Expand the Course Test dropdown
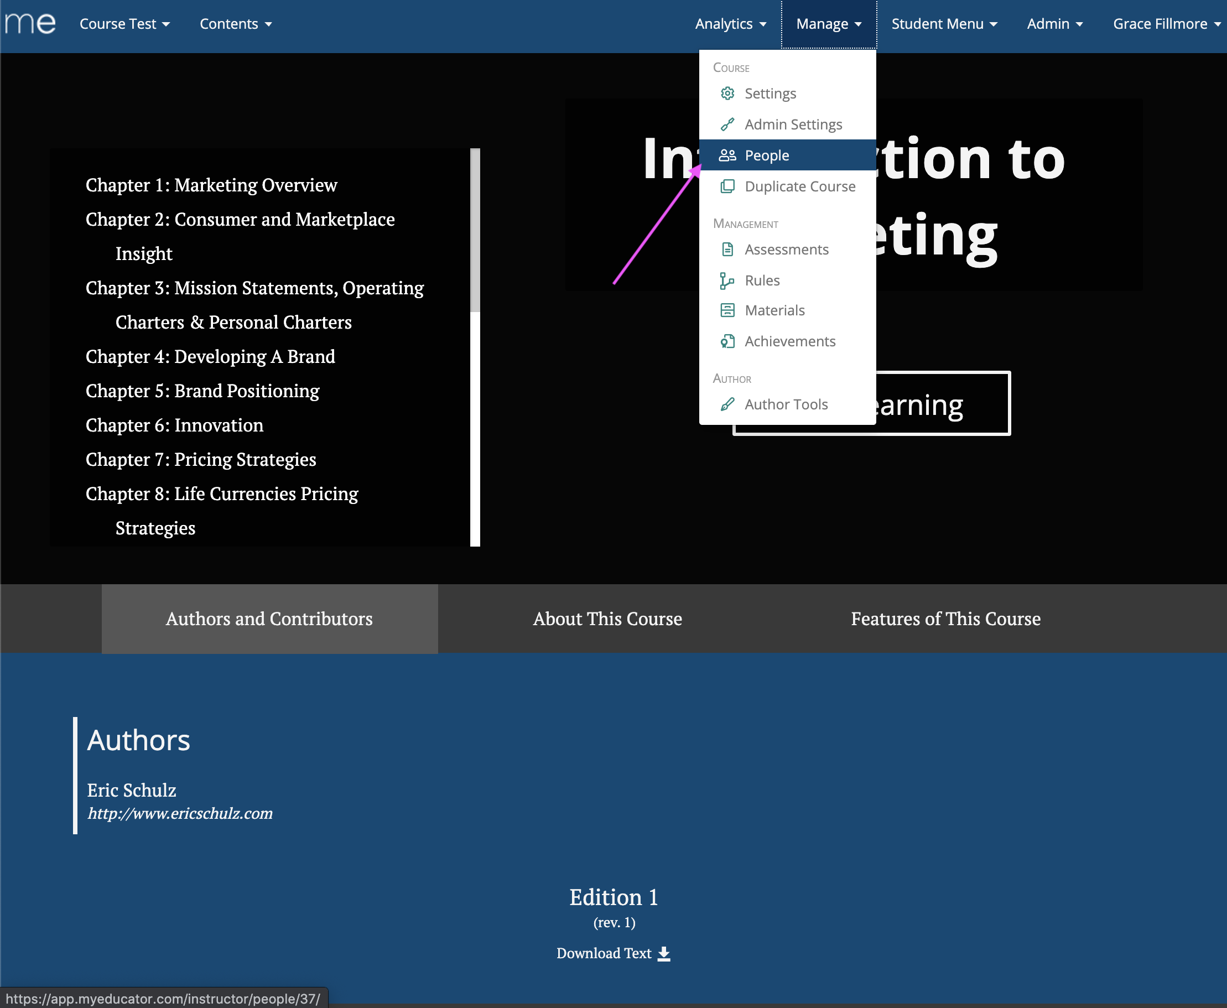Viewport: 1227px width, 1008px height. (124, 24)
